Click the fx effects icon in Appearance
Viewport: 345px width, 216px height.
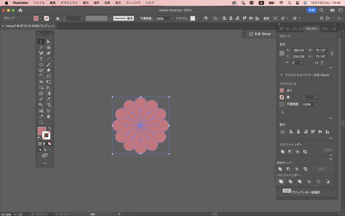click(x=283, y=112)
